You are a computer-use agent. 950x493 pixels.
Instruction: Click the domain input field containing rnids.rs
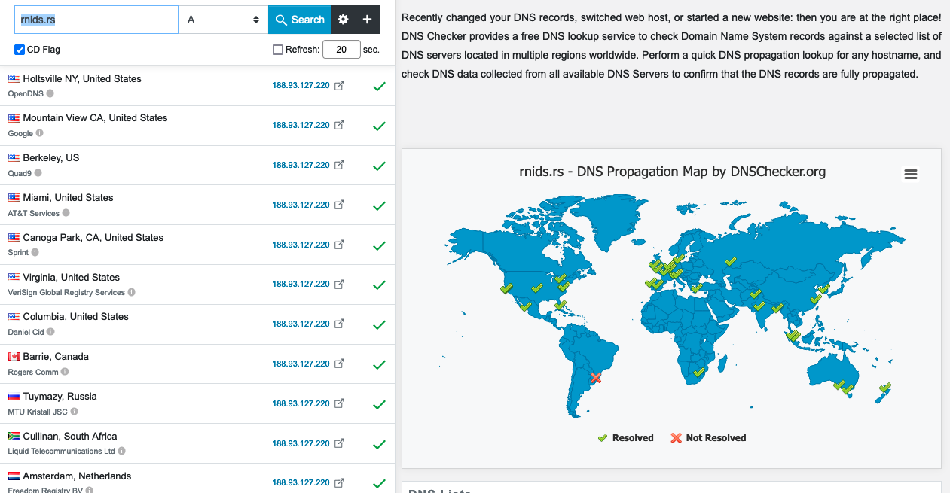(x=96, y=20)
